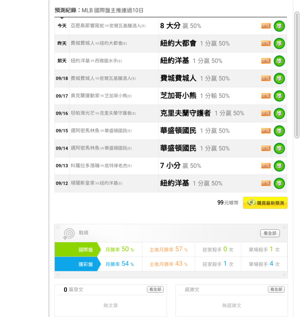Click the green 準 badge in the 前天 row
This screenshot has width=302, height=317.
click(279, 61)
